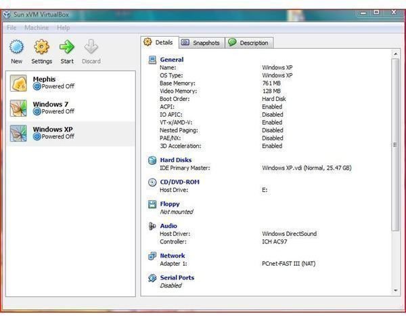Viewport: 406px width, 316px height.
Task: Open the Audio settings link
Action: [x=168, y=226]
